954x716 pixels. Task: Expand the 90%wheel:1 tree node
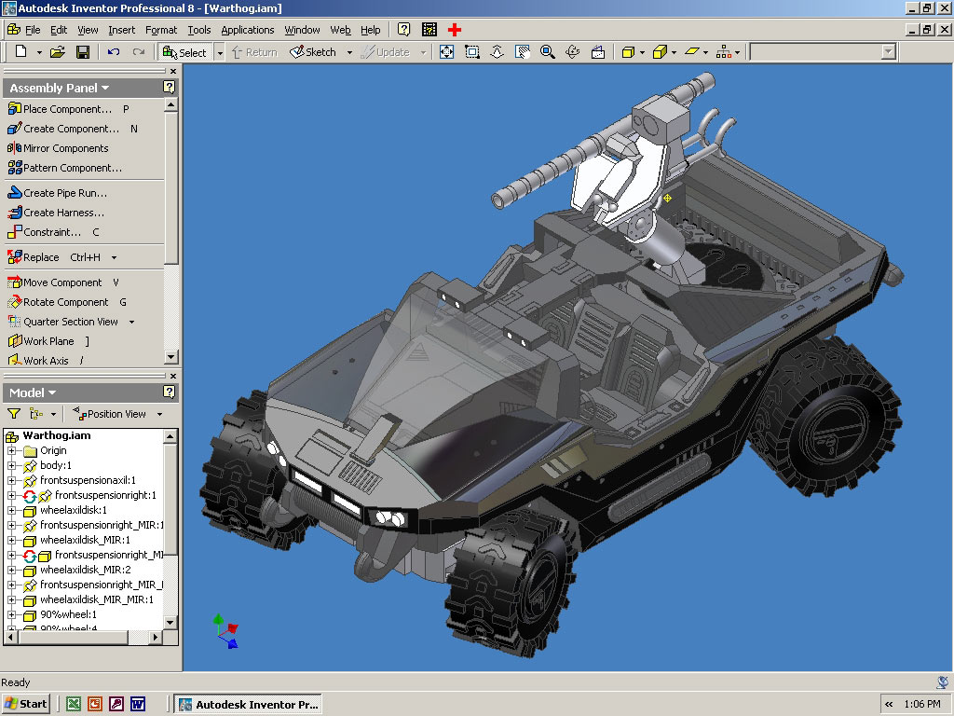[11, 615]
